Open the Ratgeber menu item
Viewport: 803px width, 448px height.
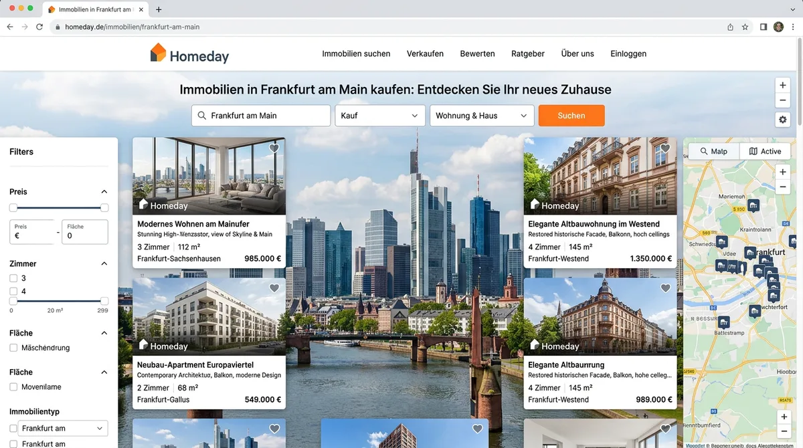pos(528,53)
